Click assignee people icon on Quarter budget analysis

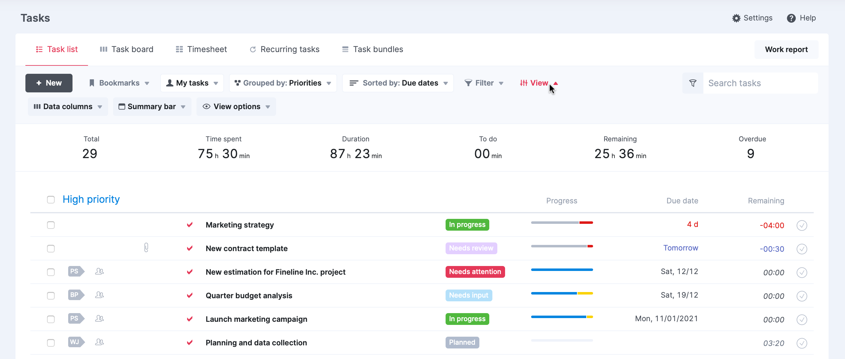click(x=99, y=295)
